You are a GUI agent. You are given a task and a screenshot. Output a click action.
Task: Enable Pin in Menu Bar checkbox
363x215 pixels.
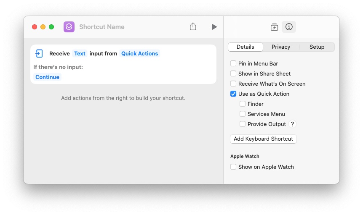(233, 64)
